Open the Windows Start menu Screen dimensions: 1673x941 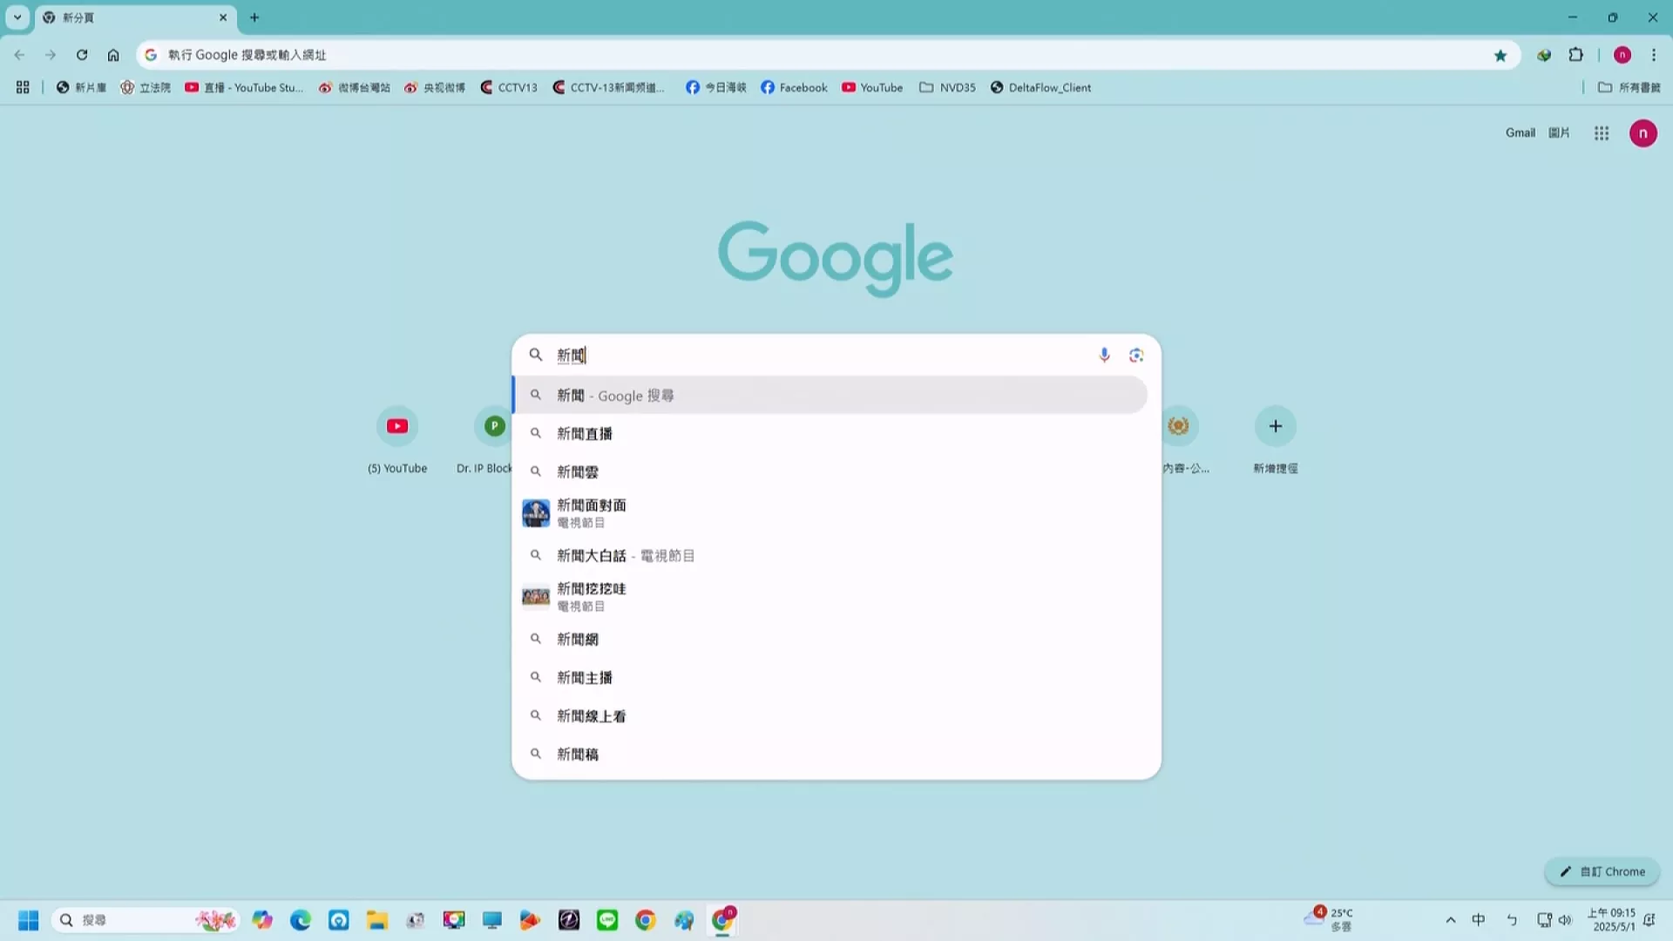(x=28, y=920)
